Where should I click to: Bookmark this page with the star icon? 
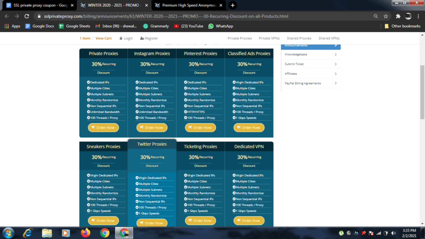[386, 16]
